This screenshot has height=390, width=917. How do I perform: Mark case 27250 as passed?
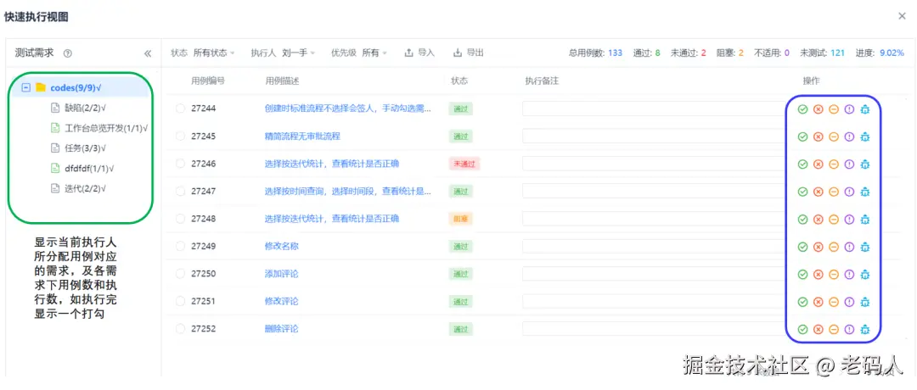[x=803, y=274]
